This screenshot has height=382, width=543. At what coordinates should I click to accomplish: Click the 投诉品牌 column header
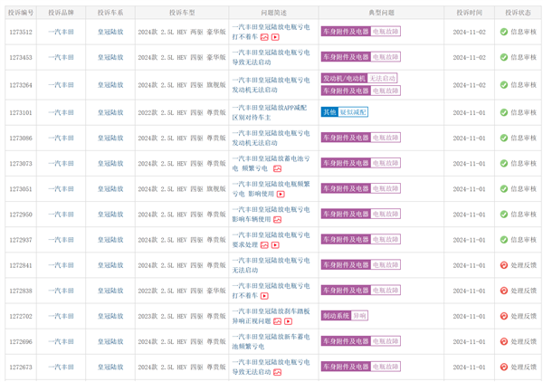click(x=61, y=13)
